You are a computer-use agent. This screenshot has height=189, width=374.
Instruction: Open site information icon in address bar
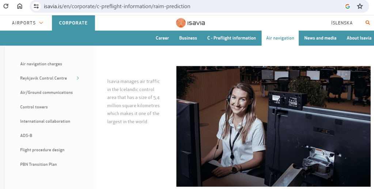coord(36,7)
